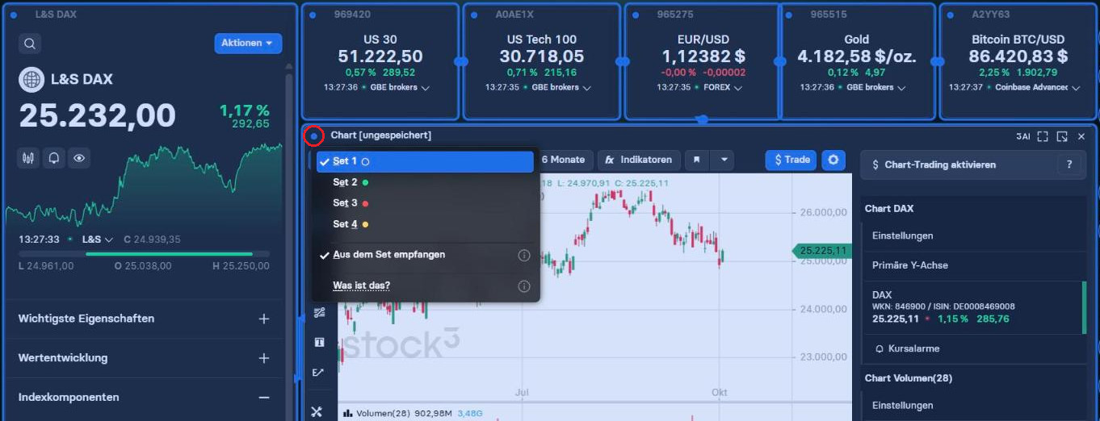The width and height of the screenshot is (1100, 421).
Task: Click the blue set dot next to Chart title
Action: click(314, 136)
